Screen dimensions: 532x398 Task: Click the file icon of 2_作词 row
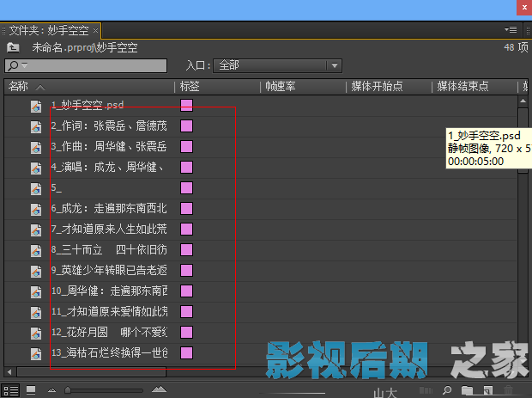[36, 127]
